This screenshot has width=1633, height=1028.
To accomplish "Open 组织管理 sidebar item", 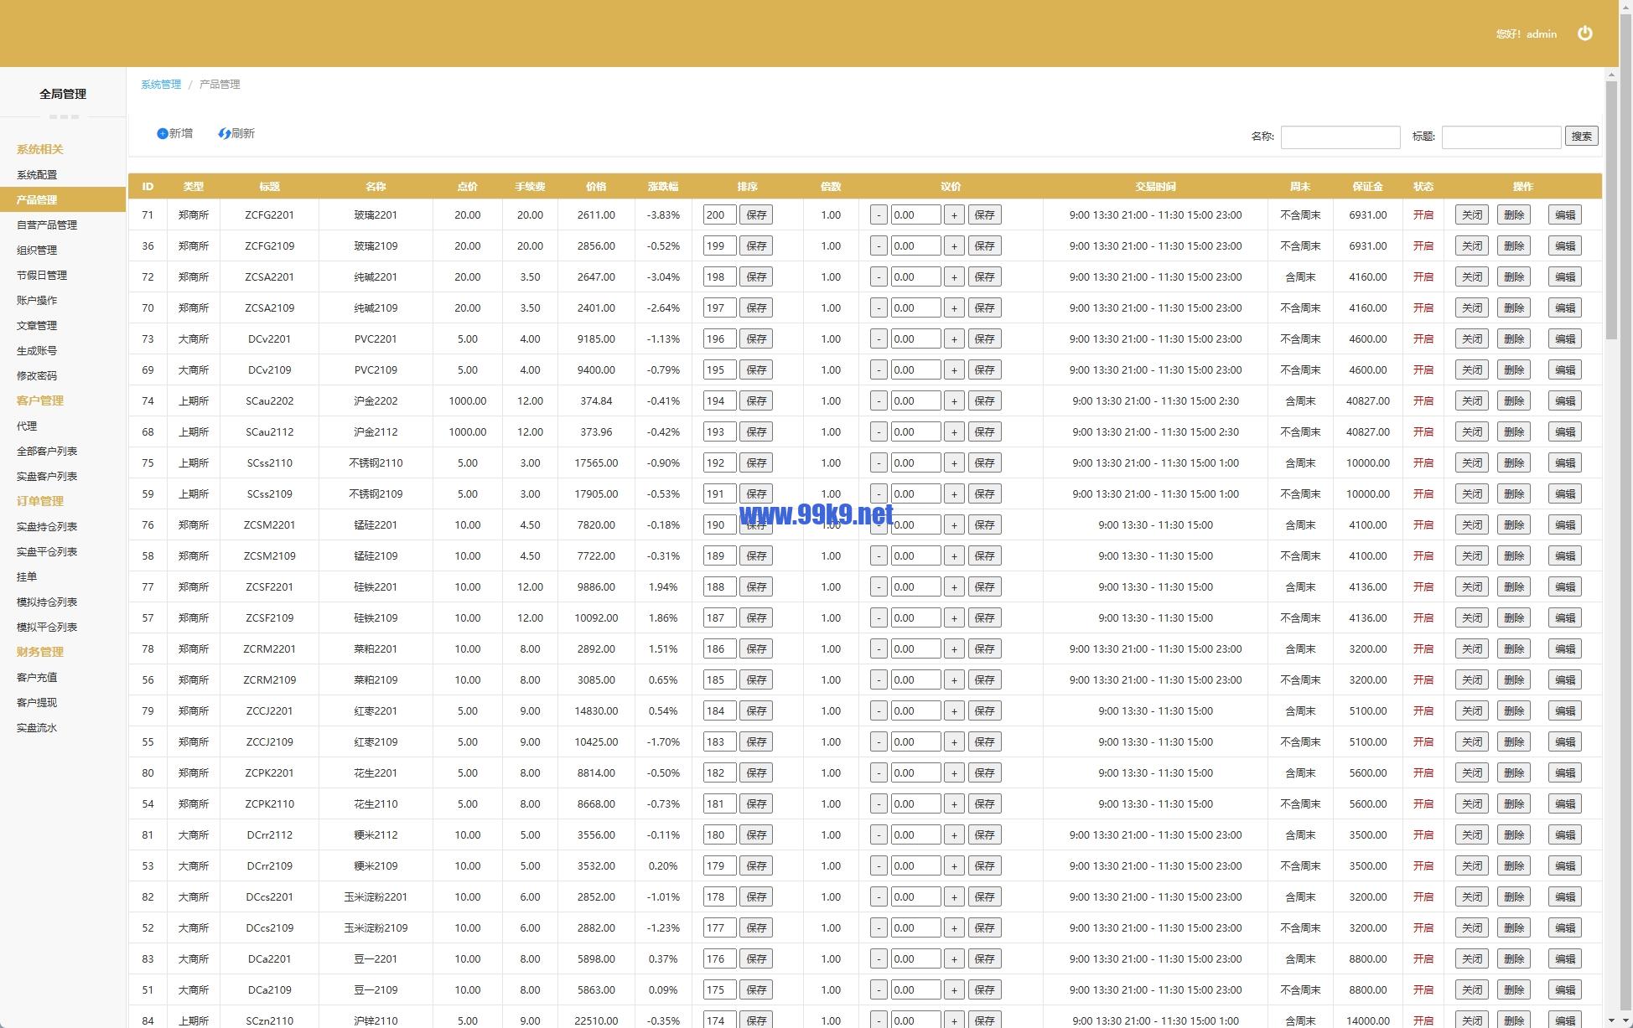I will click(x=37, y=250).
